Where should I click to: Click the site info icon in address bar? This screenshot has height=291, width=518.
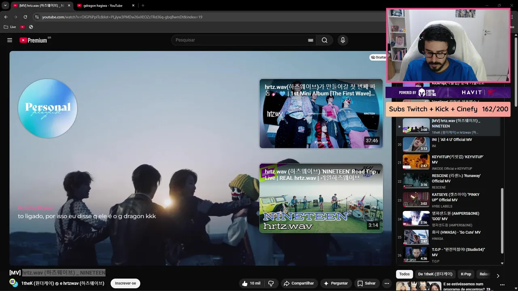tap(37, 17)
